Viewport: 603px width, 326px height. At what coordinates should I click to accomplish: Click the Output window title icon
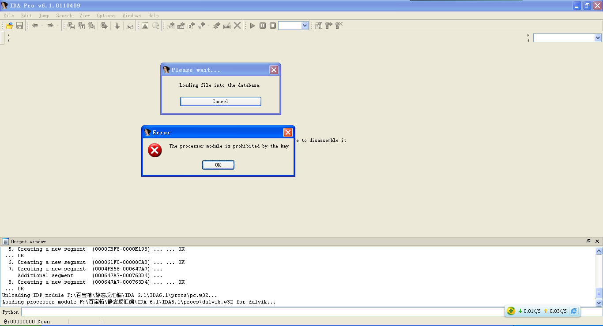pos(6,241)
